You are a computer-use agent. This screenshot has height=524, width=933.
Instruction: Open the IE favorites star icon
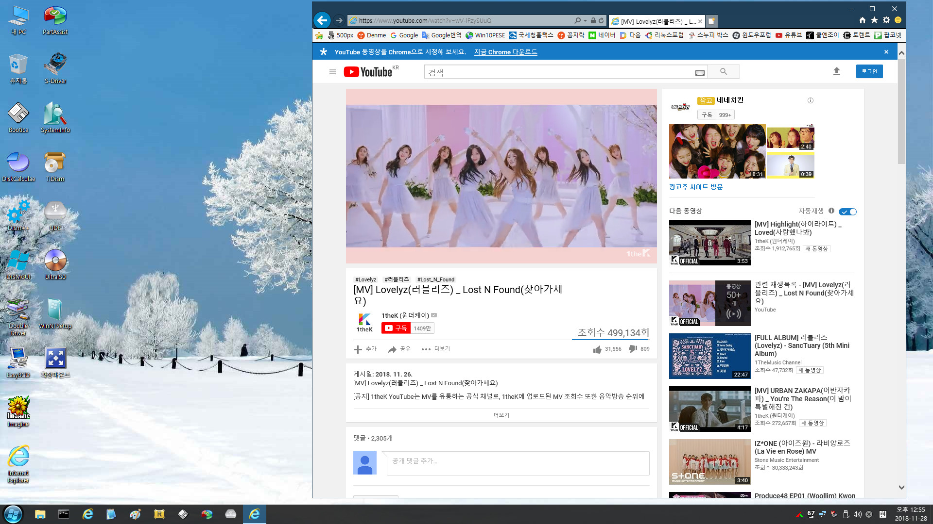pos(874,20)
